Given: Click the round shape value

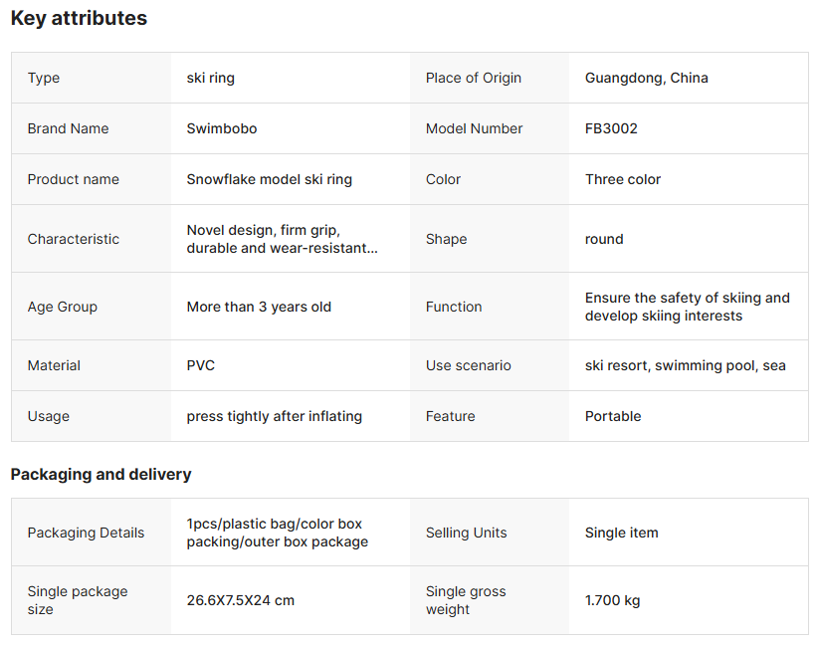Looking at the screenshot, I should click(x=604, y=239).
